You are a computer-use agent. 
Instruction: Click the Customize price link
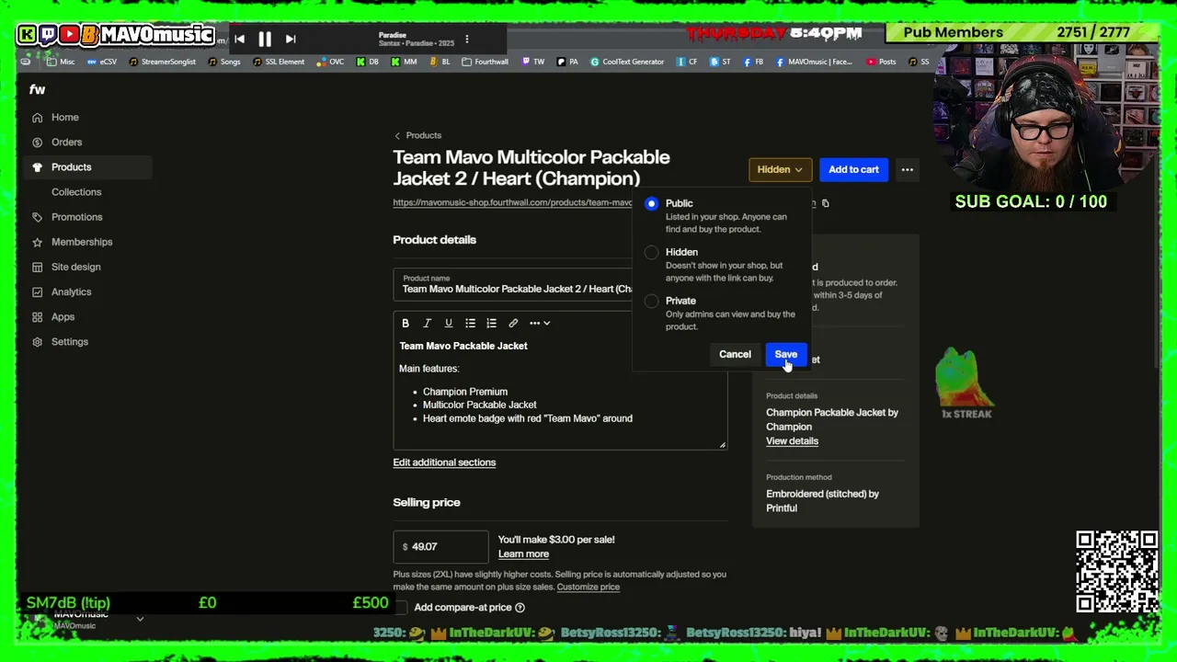tap(588, 587)
